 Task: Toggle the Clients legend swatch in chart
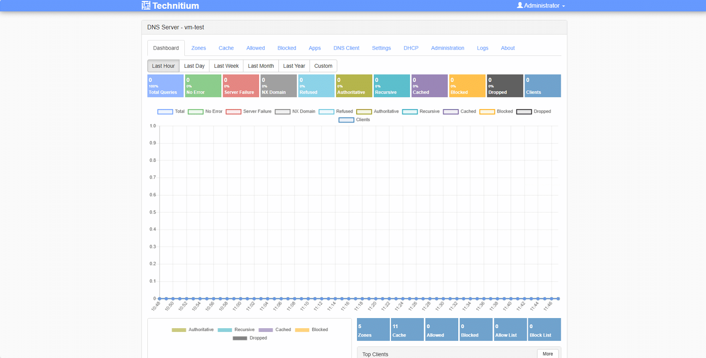click(x=346, y=120)
